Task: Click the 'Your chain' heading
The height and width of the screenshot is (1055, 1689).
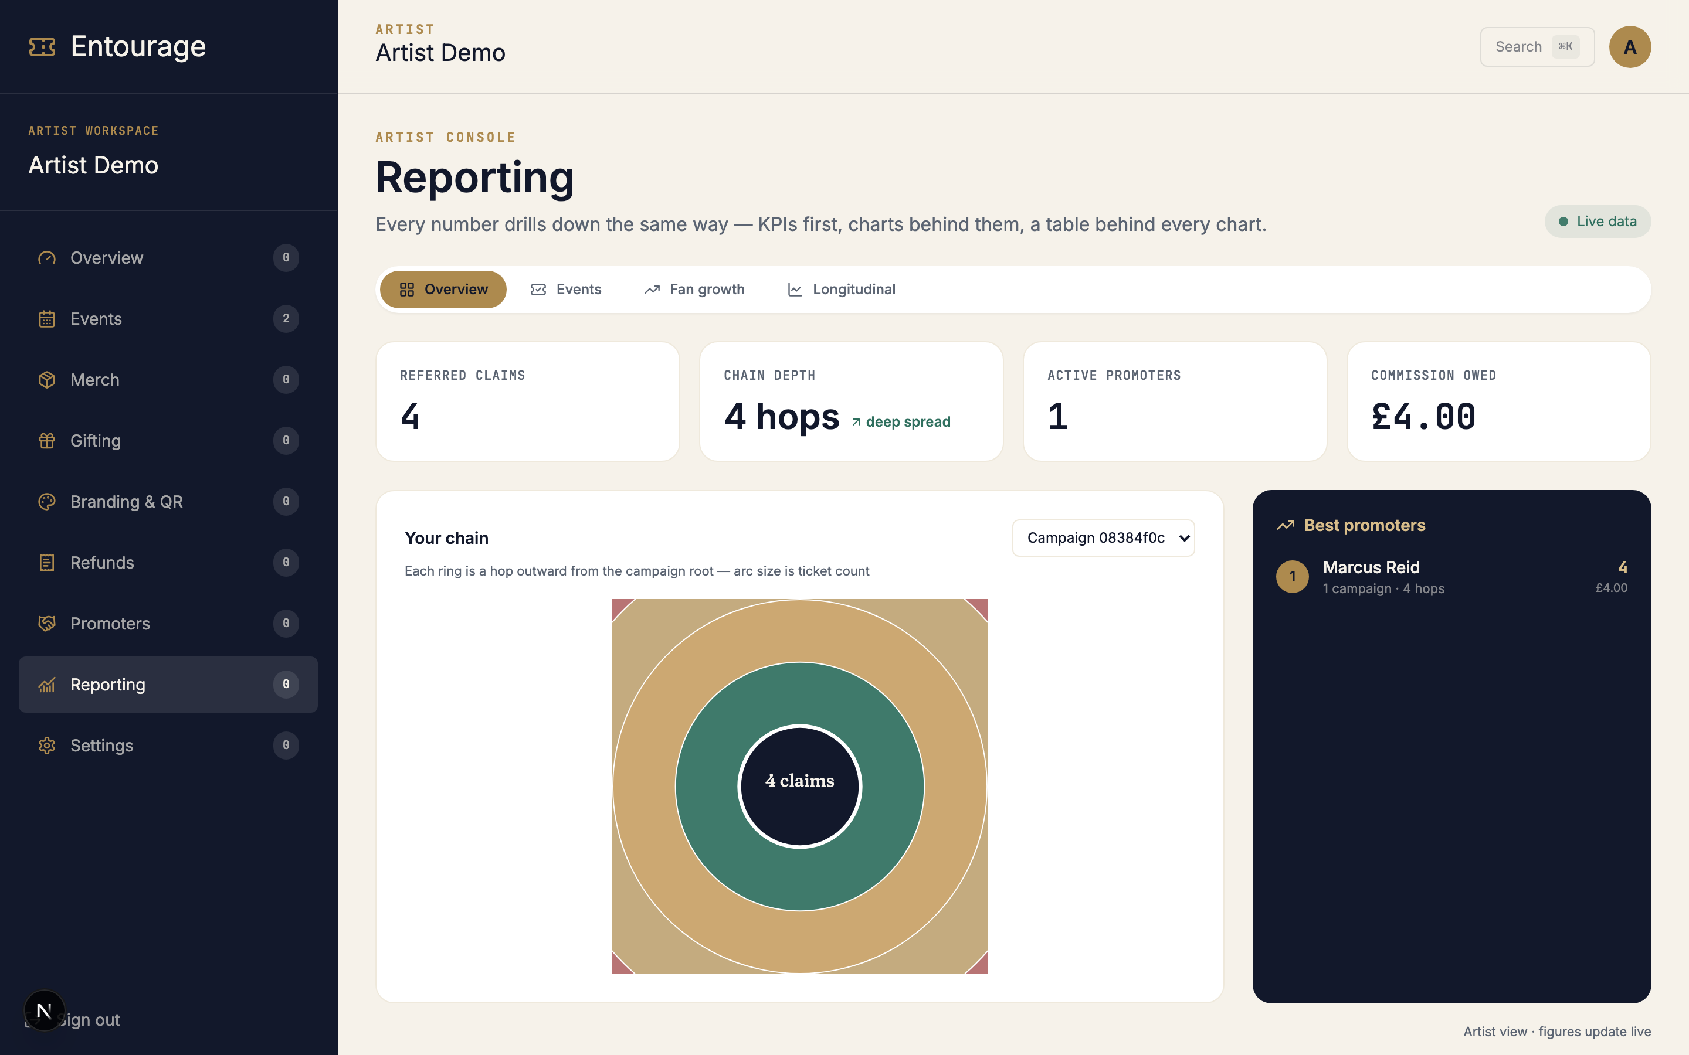Action: (447, 538)
